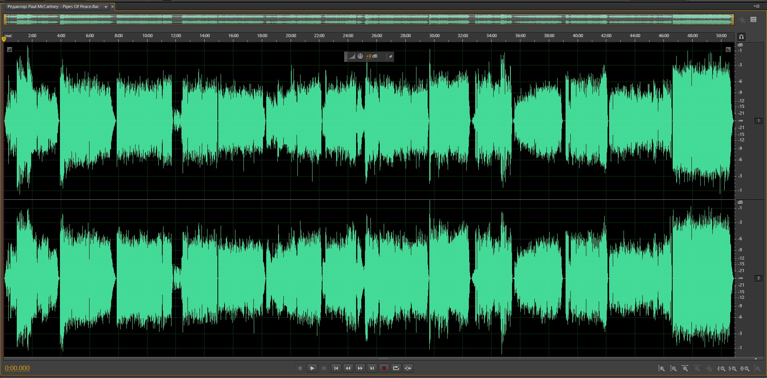
Task: Open the editor panel options menu
Action: 756,6
